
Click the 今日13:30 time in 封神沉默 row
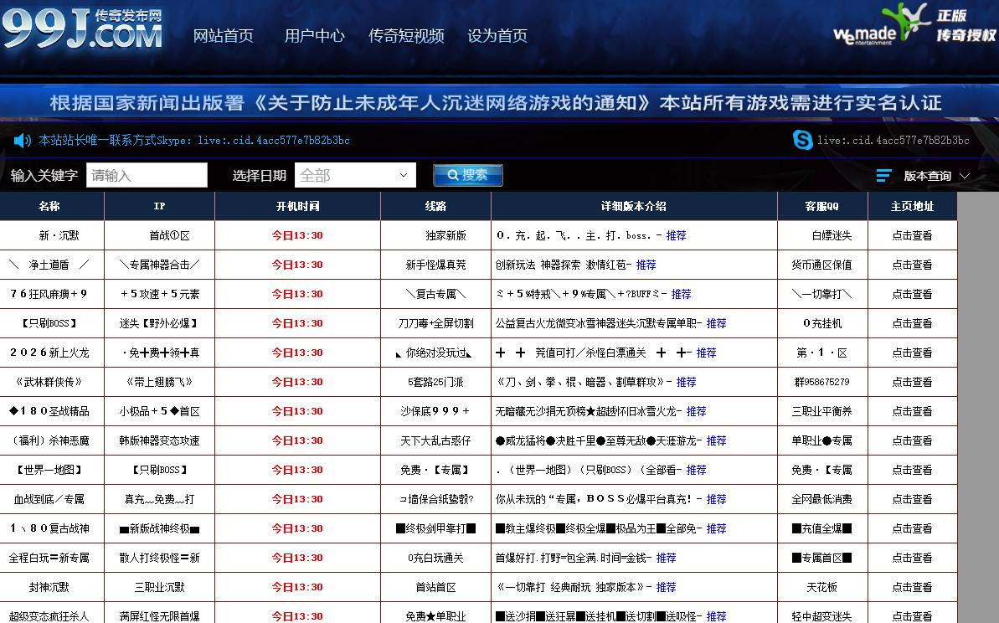[297, 587]
